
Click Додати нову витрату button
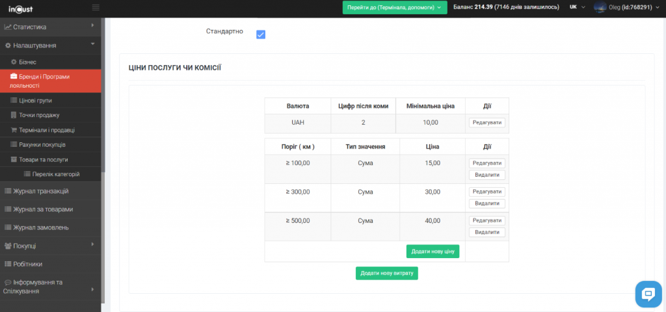[386, 273]
